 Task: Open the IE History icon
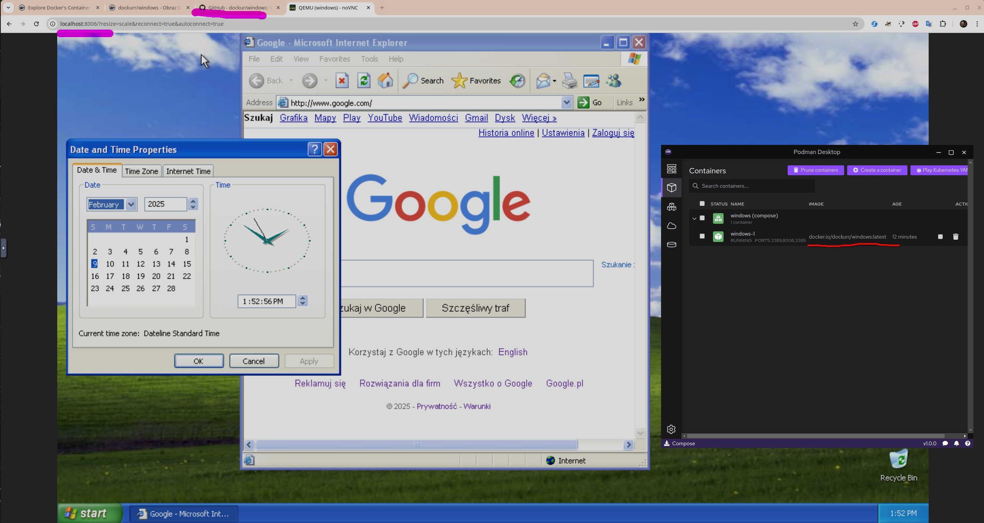517,81
